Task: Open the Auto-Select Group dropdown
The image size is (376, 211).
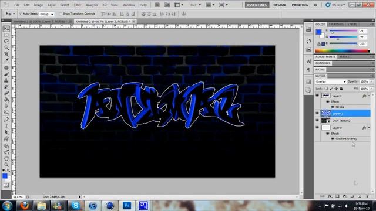Action: (x=46, y=14)
